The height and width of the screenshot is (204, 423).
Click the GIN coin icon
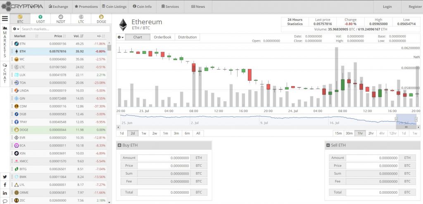click(x=17, y=98)
